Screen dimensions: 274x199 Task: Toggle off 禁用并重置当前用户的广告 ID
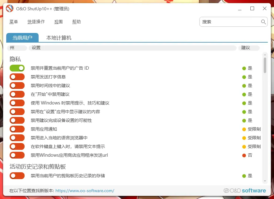click(17, 68)
